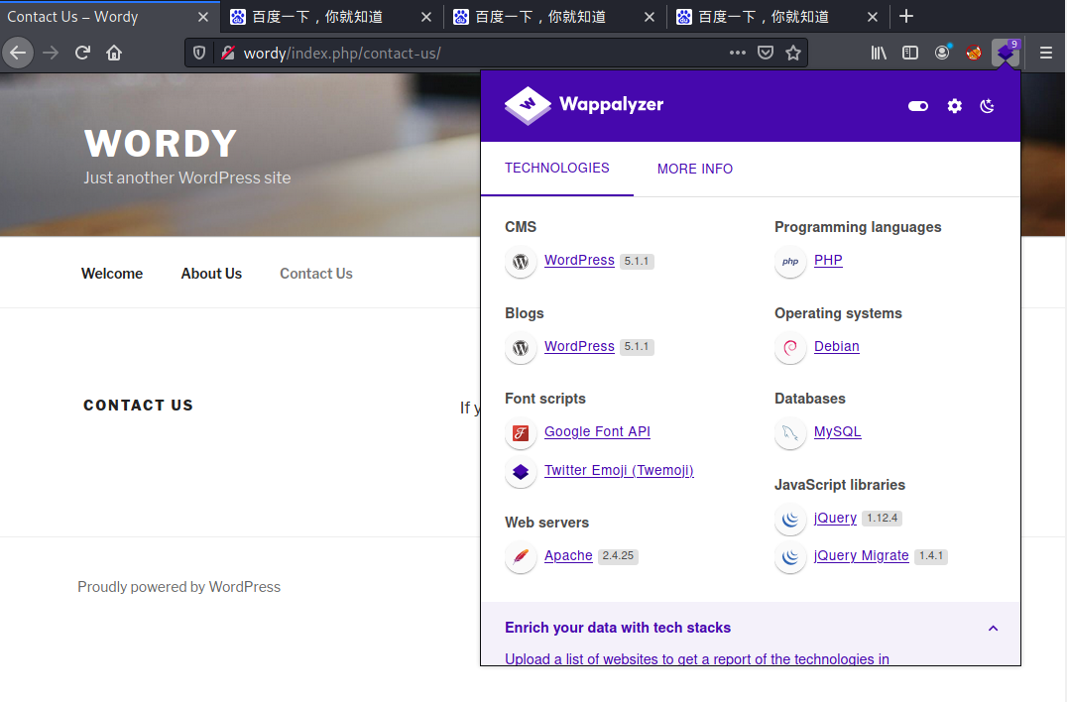
Task: Open the Firefox account icon
Action: pos(942,54)
